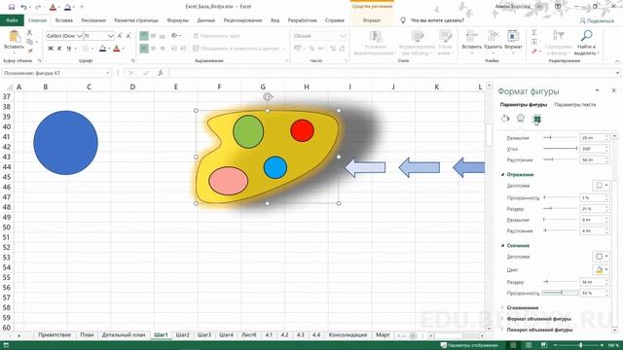
Task: Click the fill color bucket icon in Font group
Action: pos(102,49)
